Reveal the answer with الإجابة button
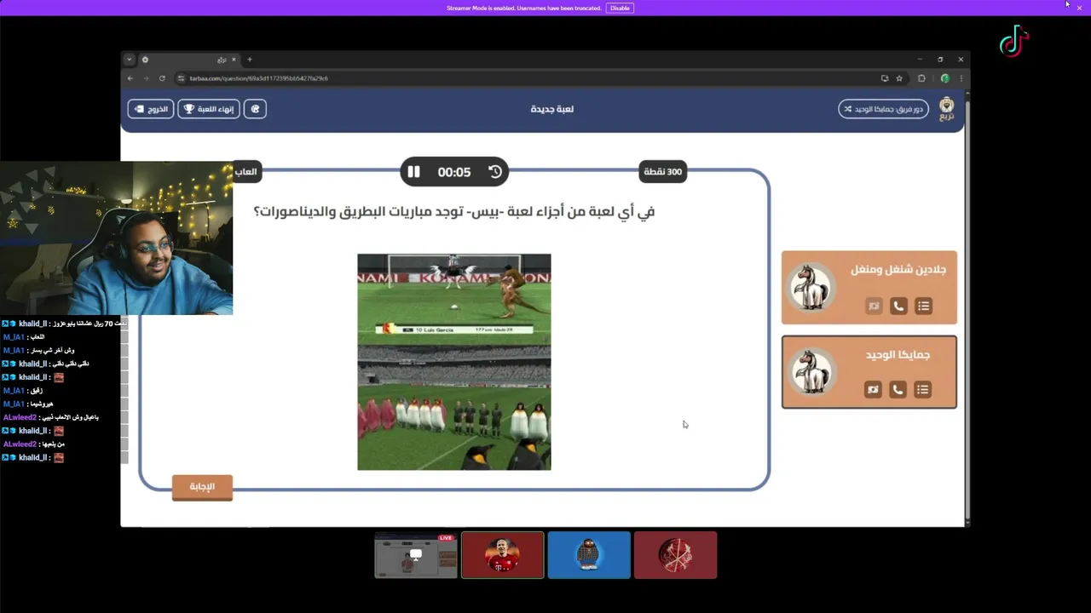This screenshot has width=1091, height=613. pos(202,487)
